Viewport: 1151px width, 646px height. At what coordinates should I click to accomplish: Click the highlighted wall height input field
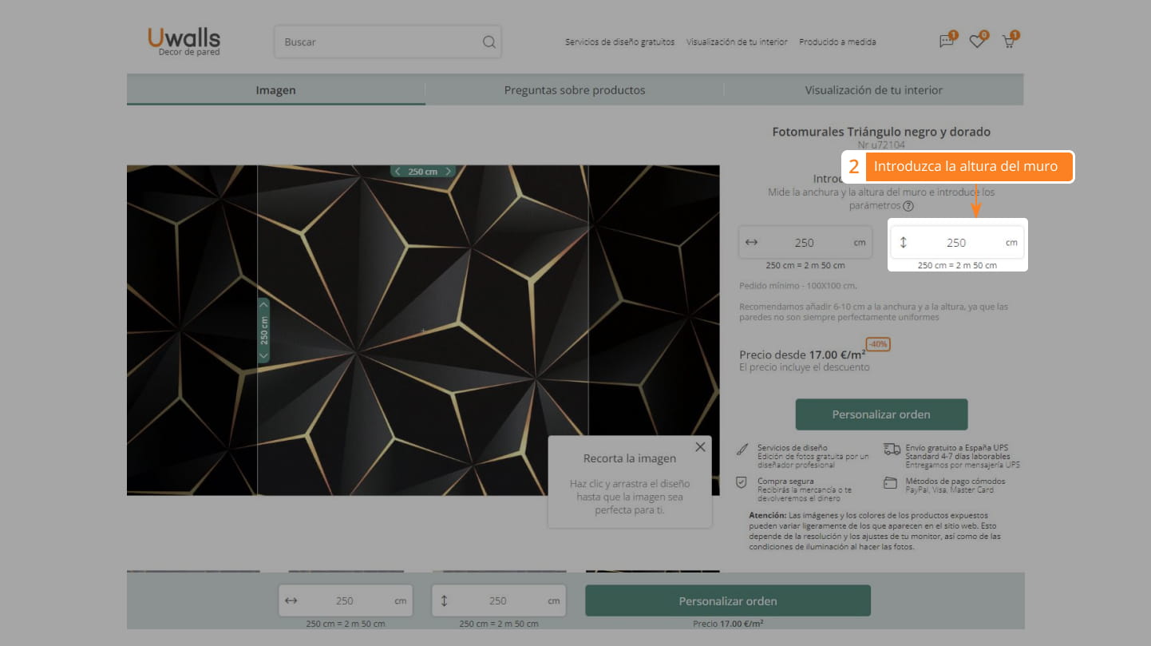coord(955,243)
